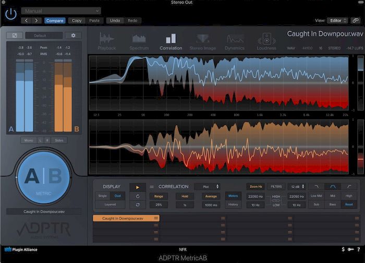Select the History option
The image size is (365, 263).
(233, 204)
